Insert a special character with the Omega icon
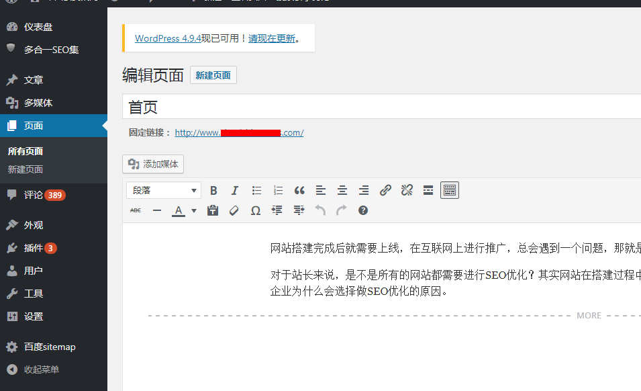Screen dimensions: 641x391 coord(256,210)
